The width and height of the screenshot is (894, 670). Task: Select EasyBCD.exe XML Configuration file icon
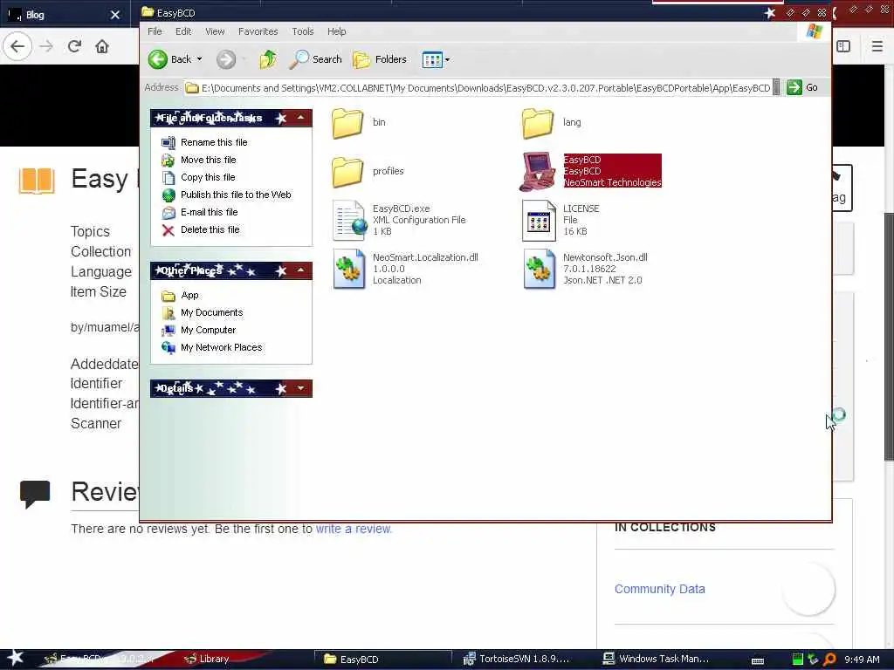[x=349, y=221]
